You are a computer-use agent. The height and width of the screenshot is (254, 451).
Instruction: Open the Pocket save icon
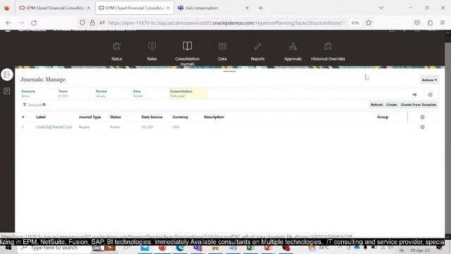pos(417,23)
